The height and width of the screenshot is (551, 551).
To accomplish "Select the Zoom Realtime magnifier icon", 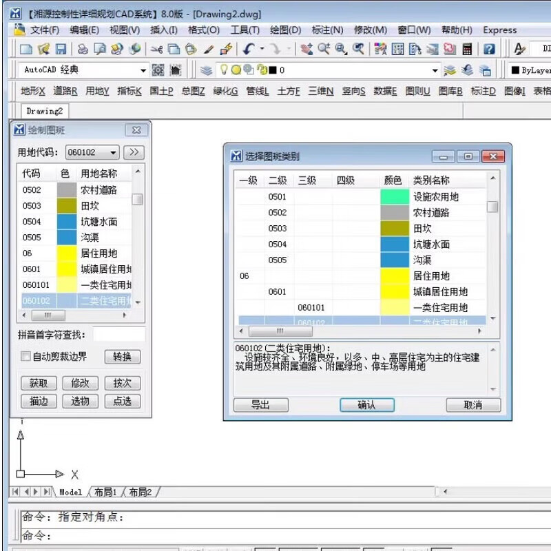I will click(x=324, y=48).
